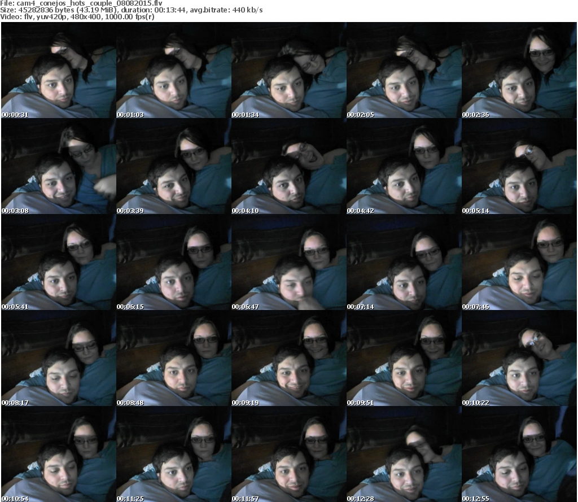Open the thumbnail marked 00:11:57
Image resolution: width=578 pixels, height=502 pixels.
pos(288,454)
